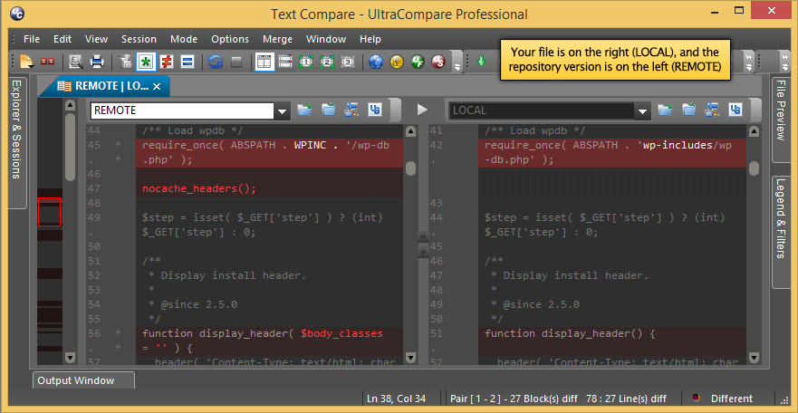The image size is (798, 413).
Task: Open REMOTE file in UltraEdit icon
Action: (375, 110)
